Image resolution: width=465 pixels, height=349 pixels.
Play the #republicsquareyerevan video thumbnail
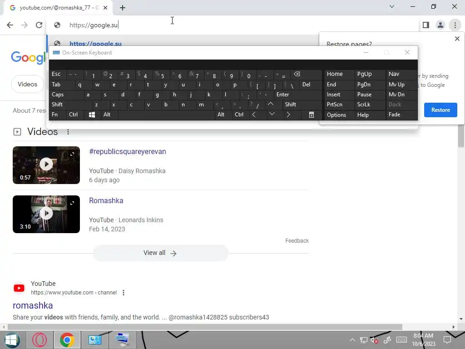pos(46,165)
